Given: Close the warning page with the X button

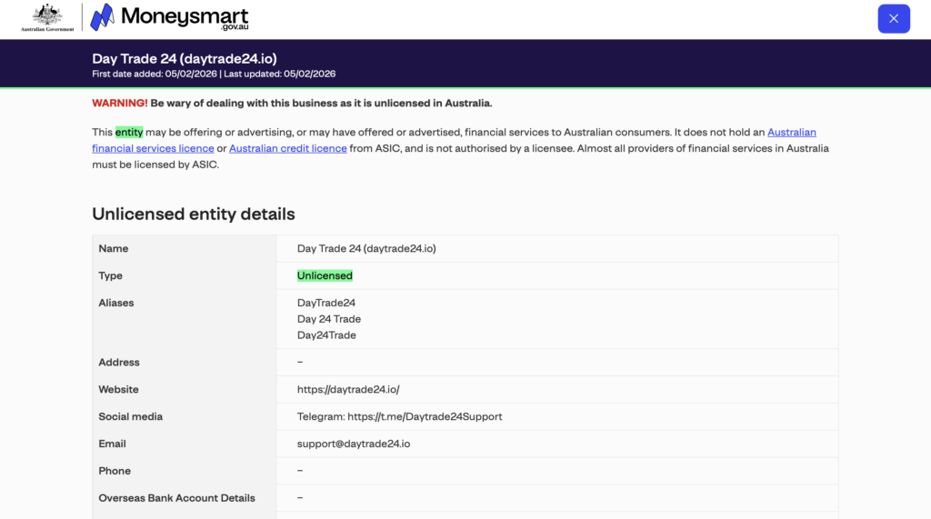Looking at the screenshot, I should (893, 18).
